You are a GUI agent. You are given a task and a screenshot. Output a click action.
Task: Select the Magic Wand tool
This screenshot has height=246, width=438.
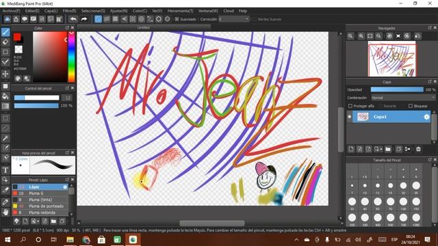[5, 138]
